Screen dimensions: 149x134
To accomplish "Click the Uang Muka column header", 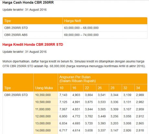I will click(44, 88).
